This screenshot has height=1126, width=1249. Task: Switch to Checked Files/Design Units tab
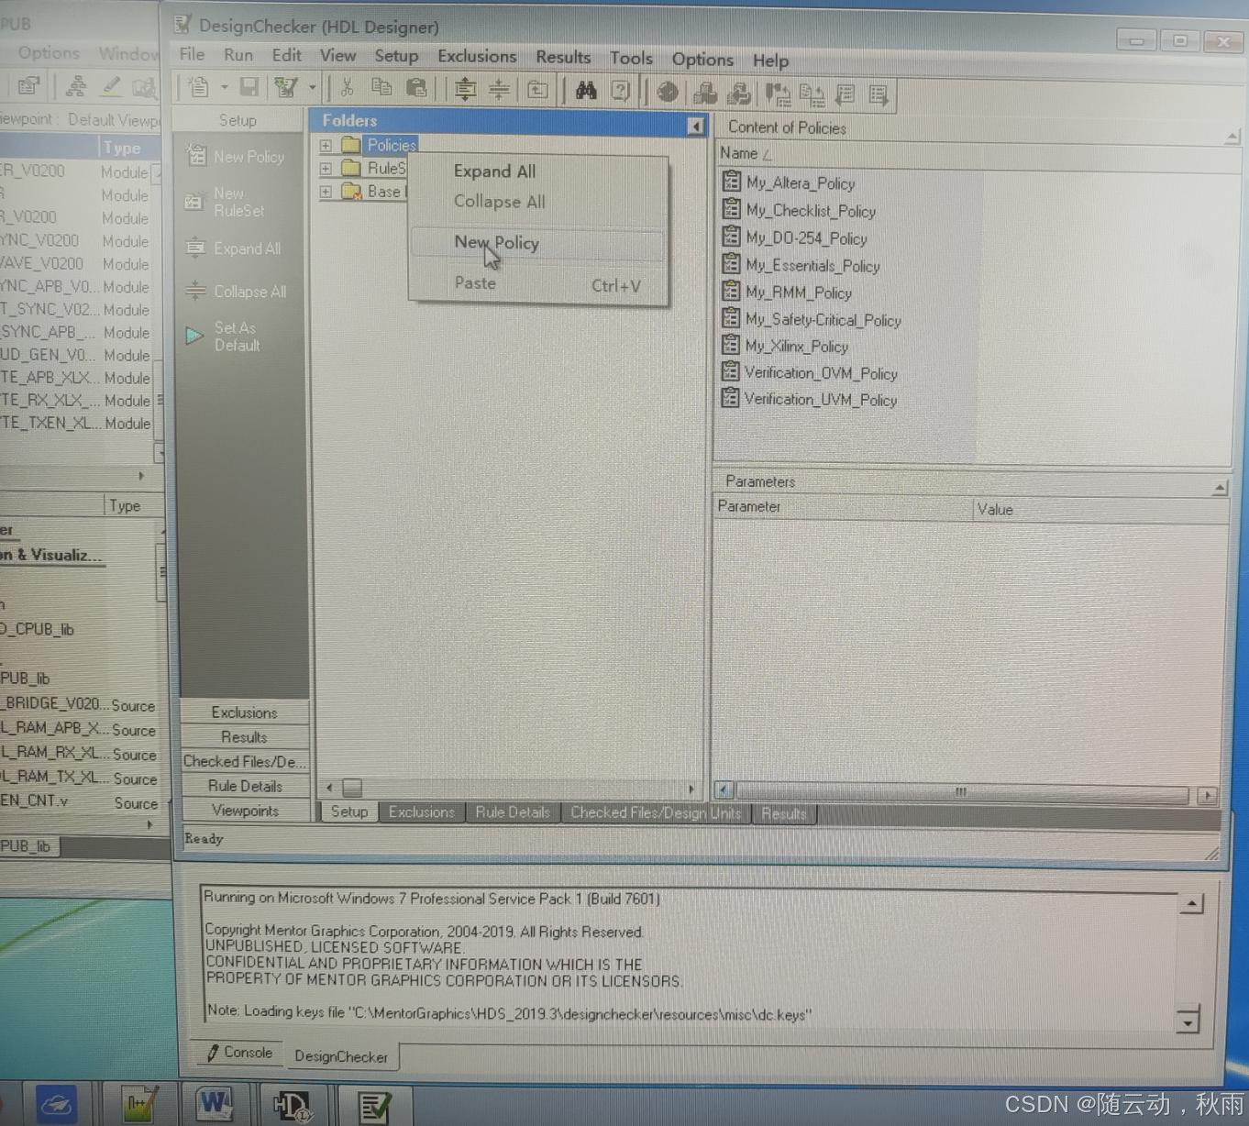656,813
